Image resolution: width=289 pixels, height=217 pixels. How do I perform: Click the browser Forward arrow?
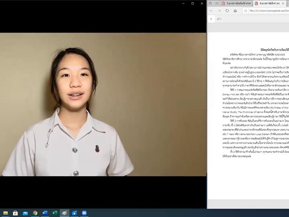coord(219,11)
